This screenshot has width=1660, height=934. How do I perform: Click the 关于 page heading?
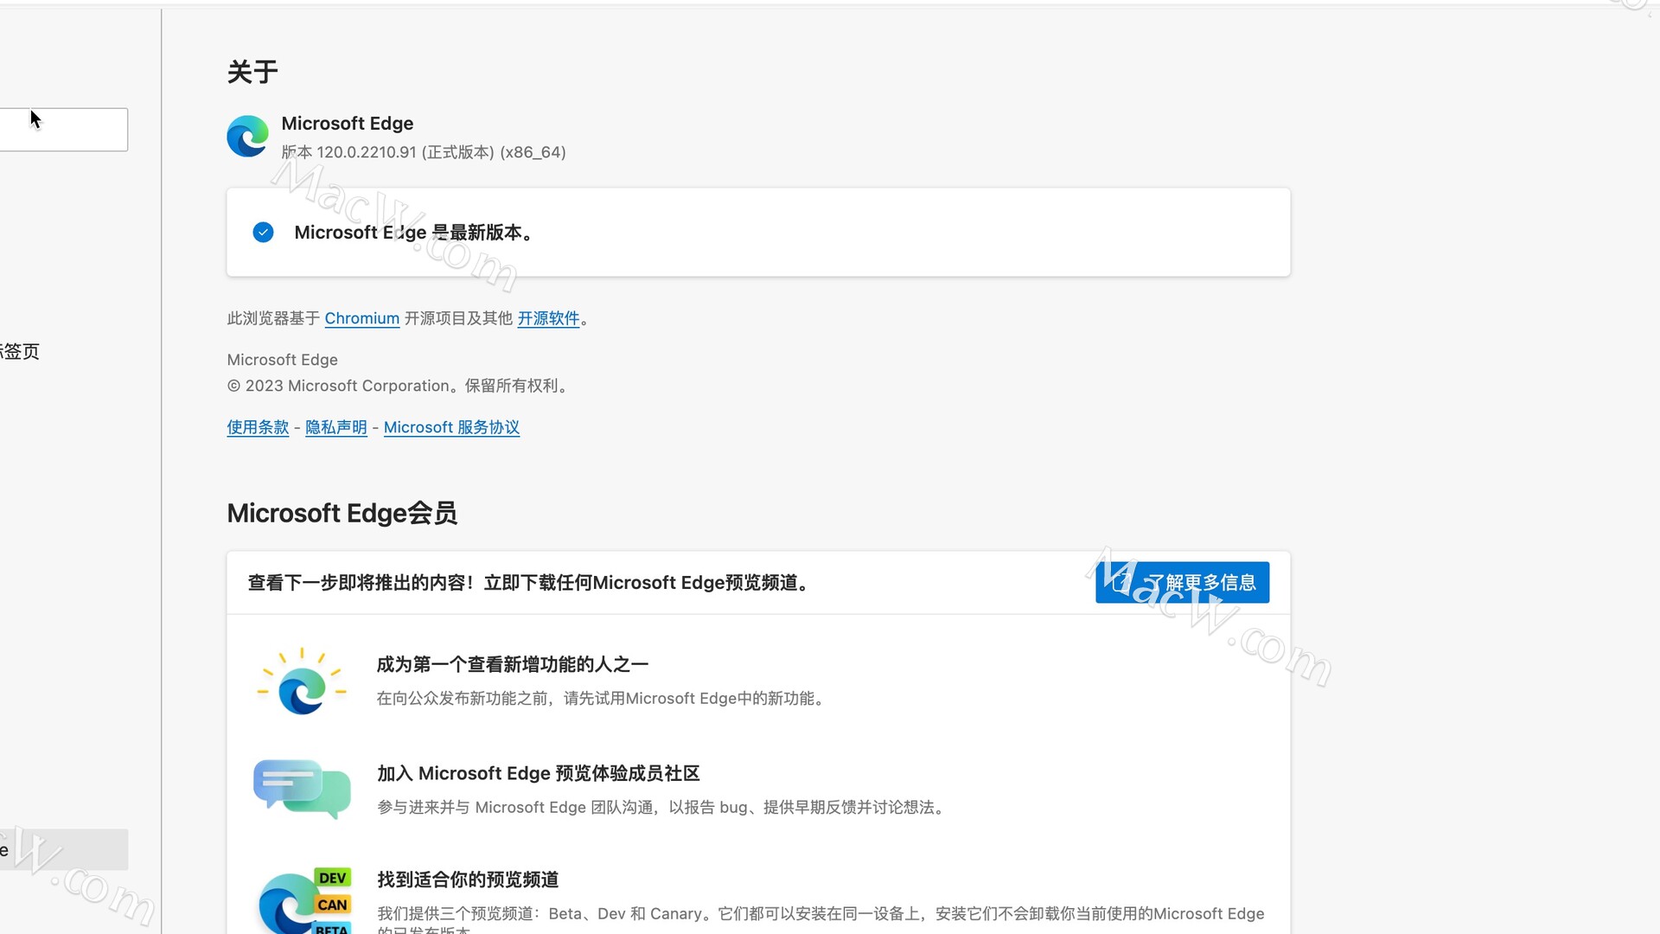point(252,72)
